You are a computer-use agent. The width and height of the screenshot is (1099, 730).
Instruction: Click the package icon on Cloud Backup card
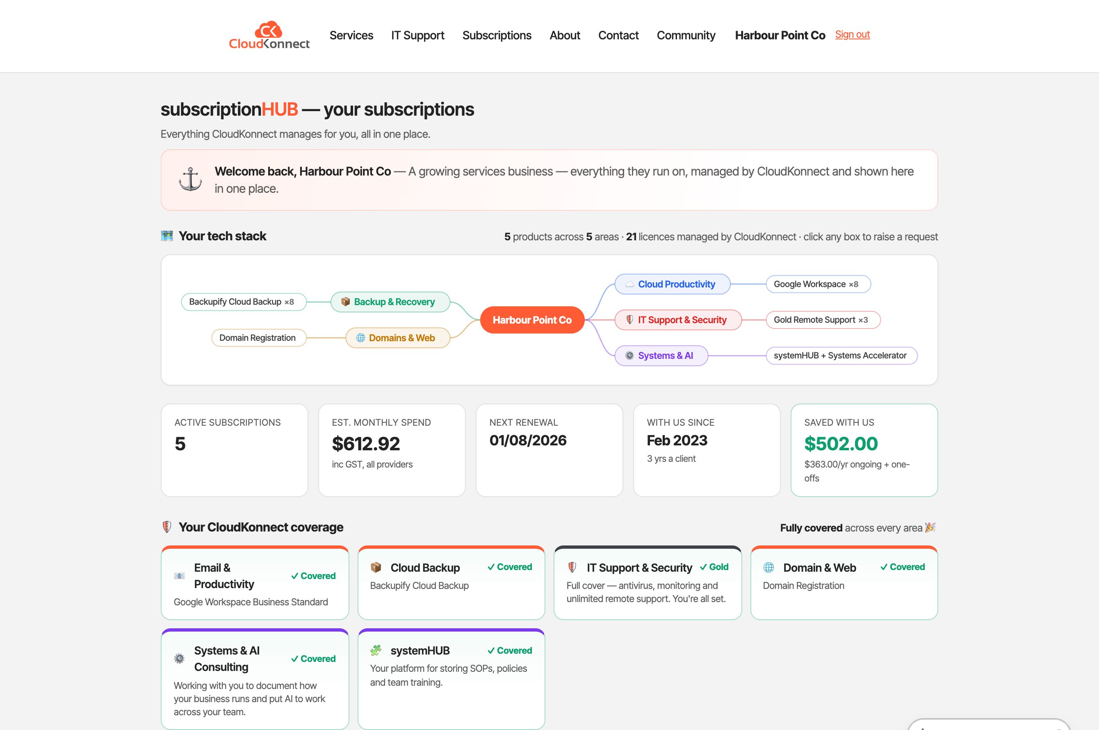(376, 568)
